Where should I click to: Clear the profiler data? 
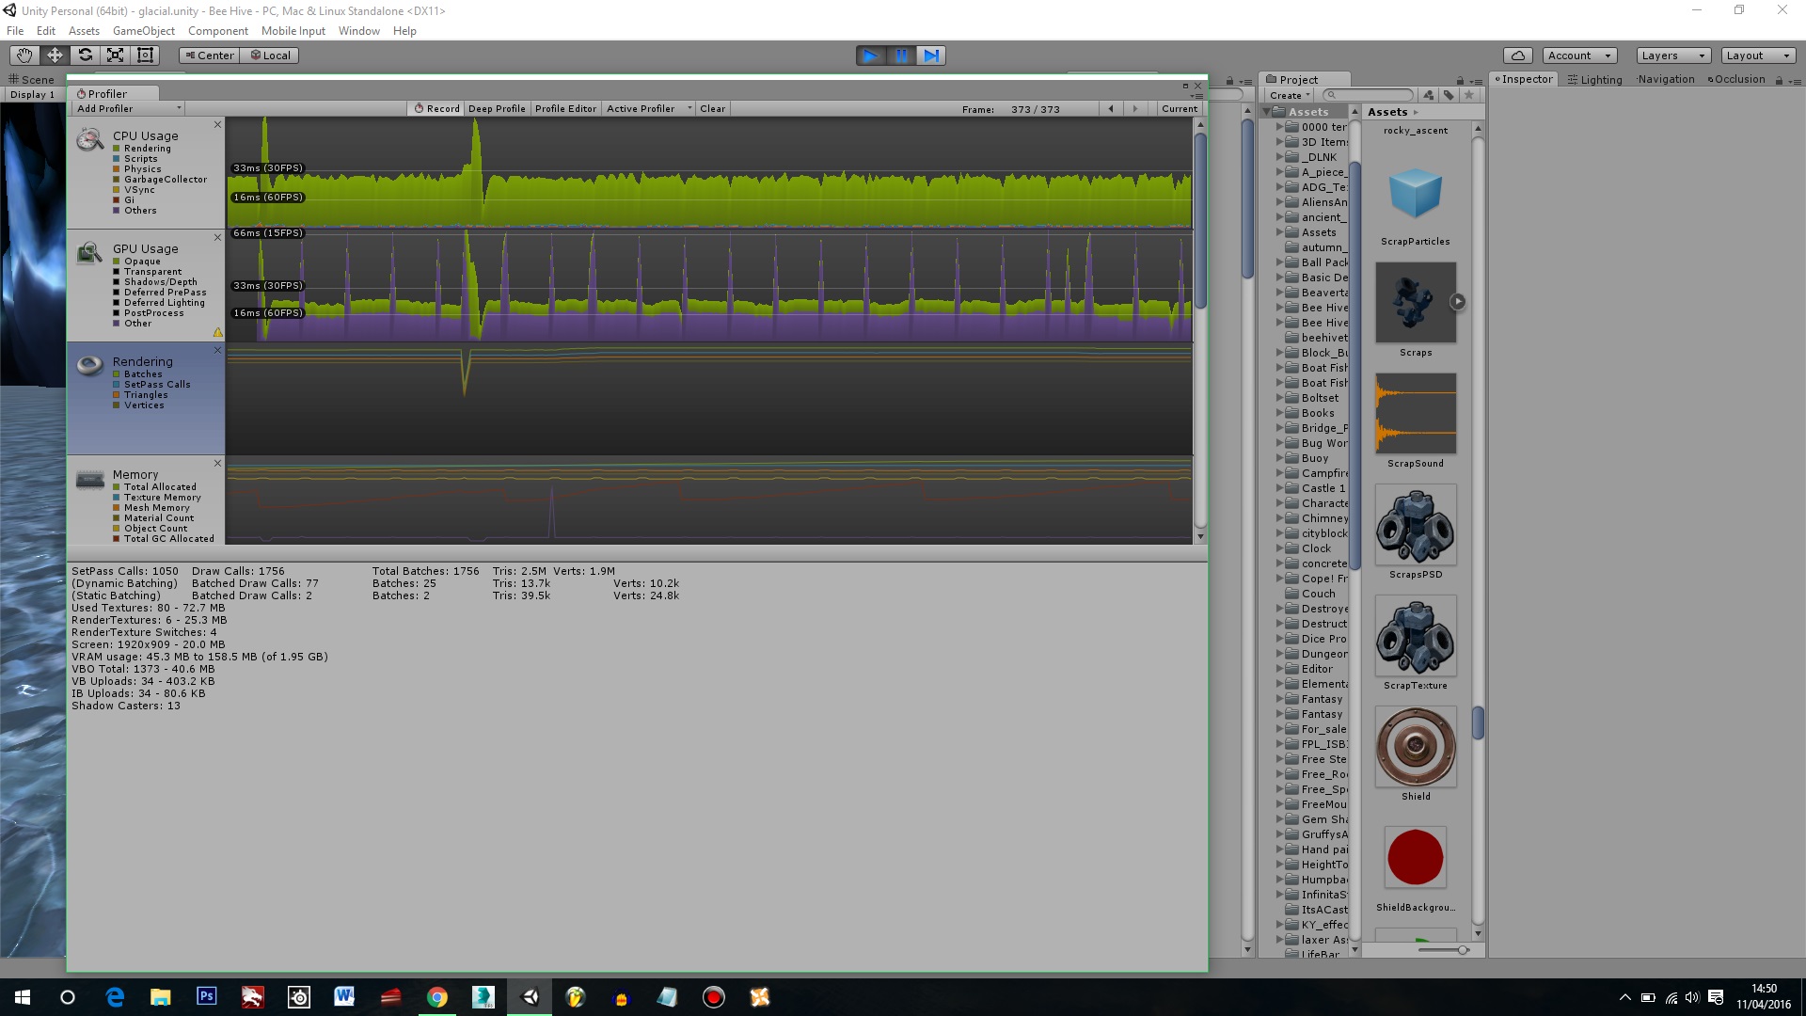[x=712, y=109]
